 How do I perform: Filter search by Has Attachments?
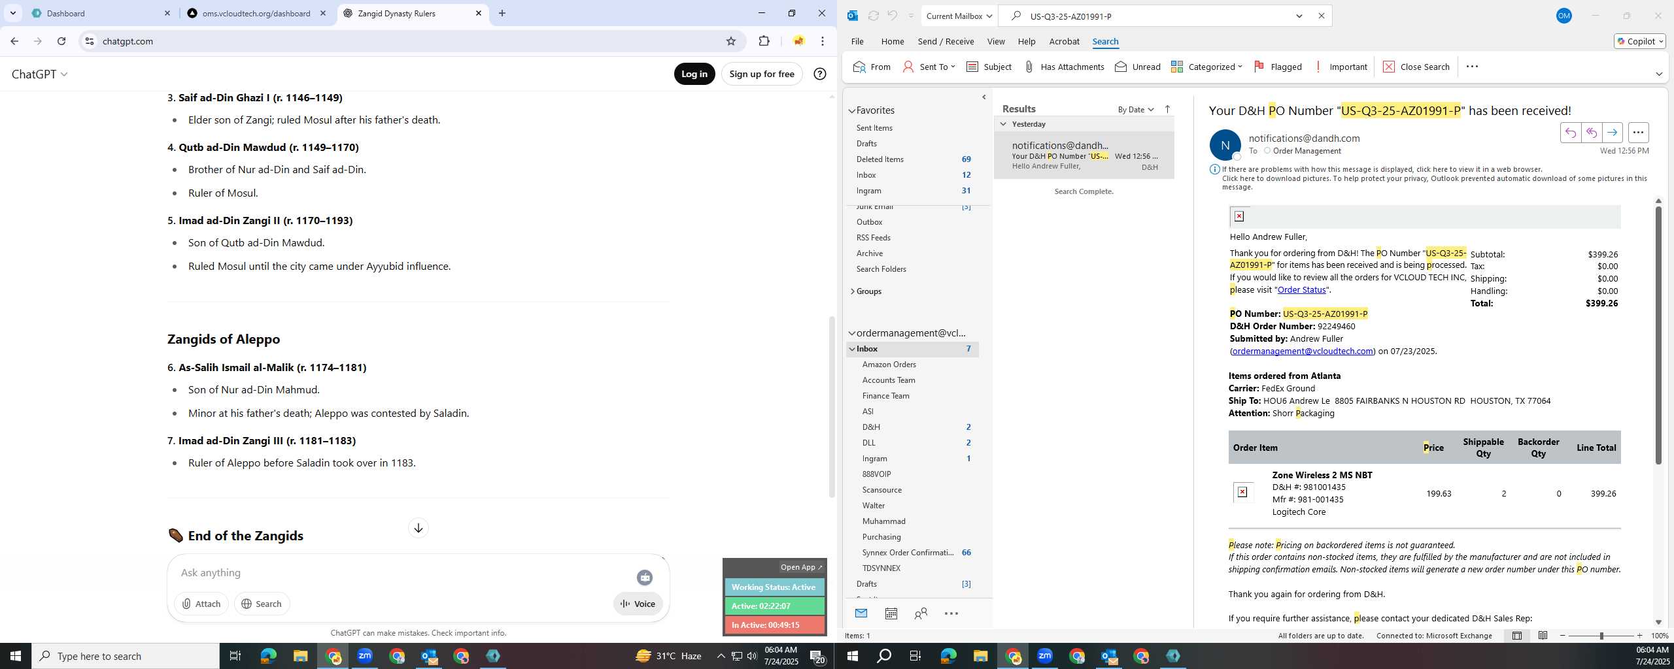tap(1063, 67)
